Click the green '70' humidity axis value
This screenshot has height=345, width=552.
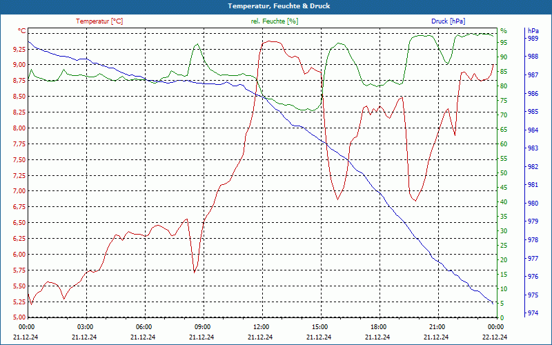[504, 115]
